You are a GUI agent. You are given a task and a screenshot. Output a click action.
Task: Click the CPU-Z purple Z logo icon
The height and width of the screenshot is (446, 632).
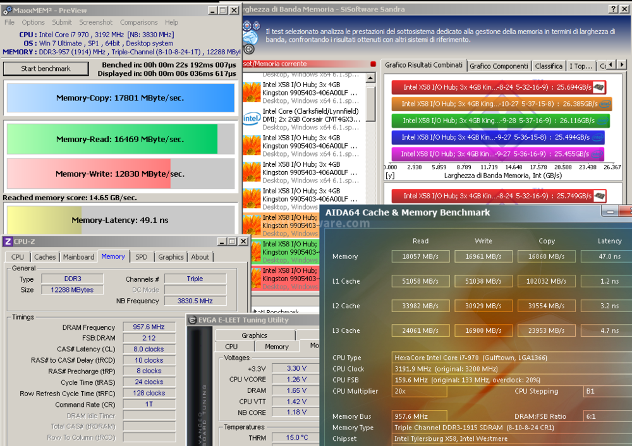click(x=7, y=241)
